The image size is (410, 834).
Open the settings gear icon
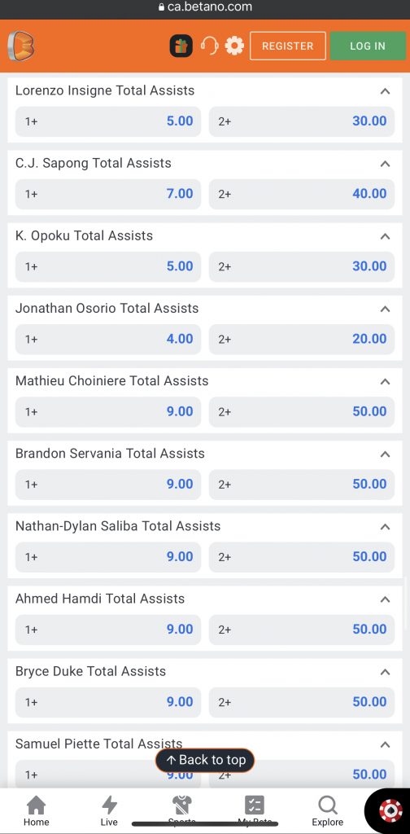[234, 46]
